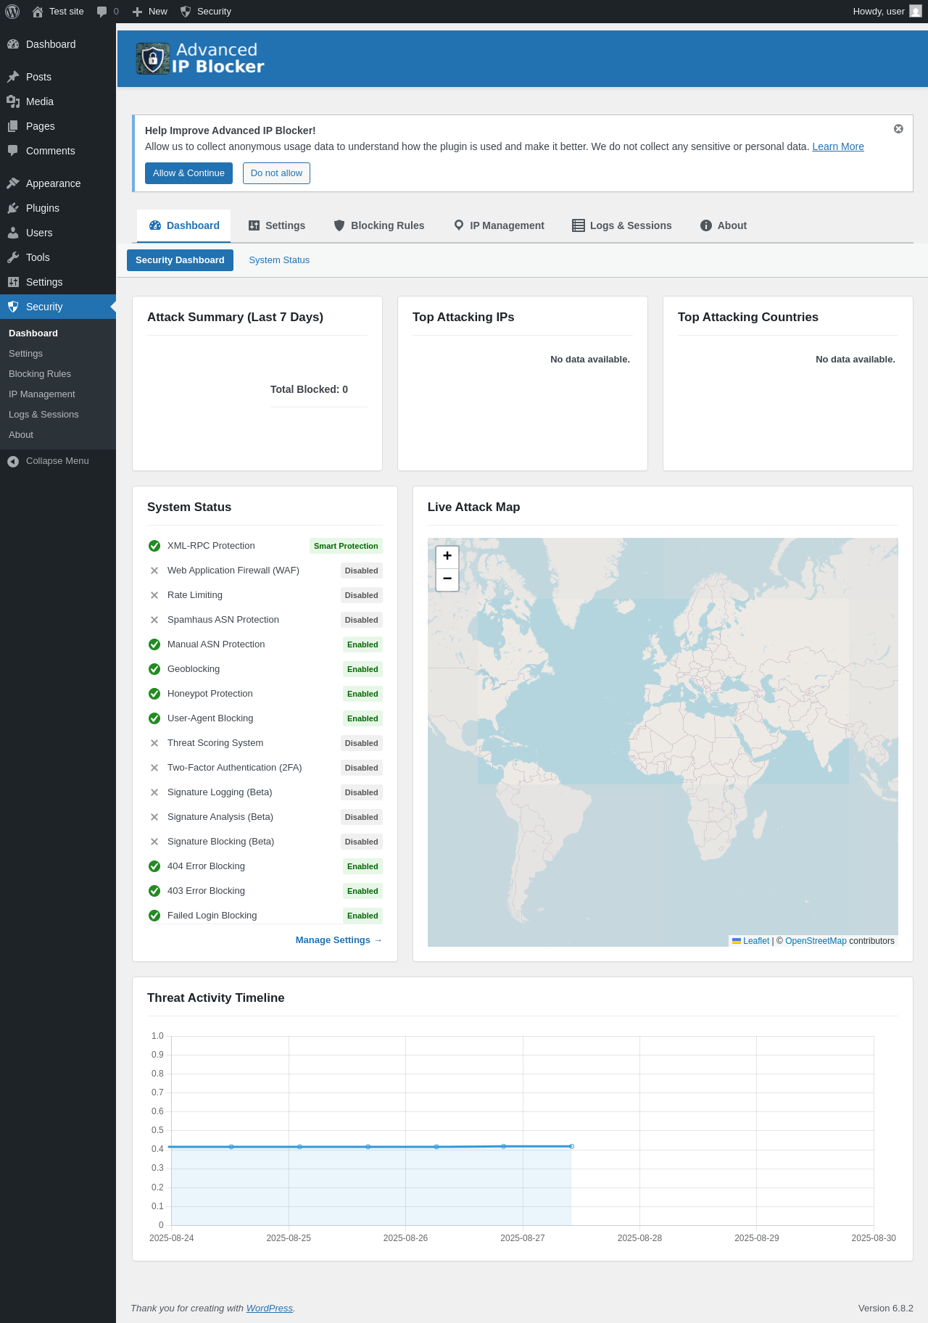Follow the Manage Settings link
The height and width of the screenshot is (1323, 928).
(x=338, y=940)
